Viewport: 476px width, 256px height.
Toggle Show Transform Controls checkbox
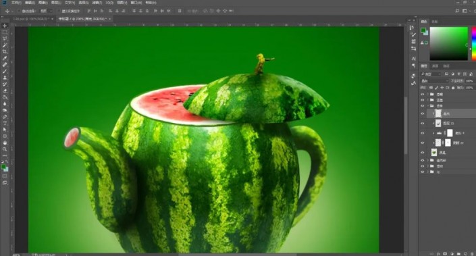59,11
